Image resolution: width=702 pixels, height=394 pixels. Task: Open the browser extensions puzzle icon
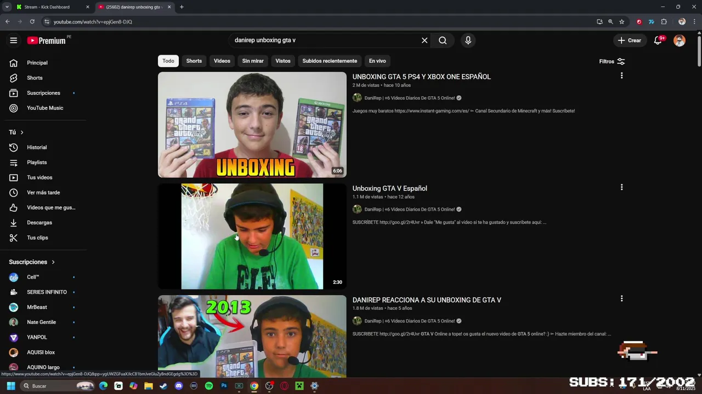click(x=664, y=22)
